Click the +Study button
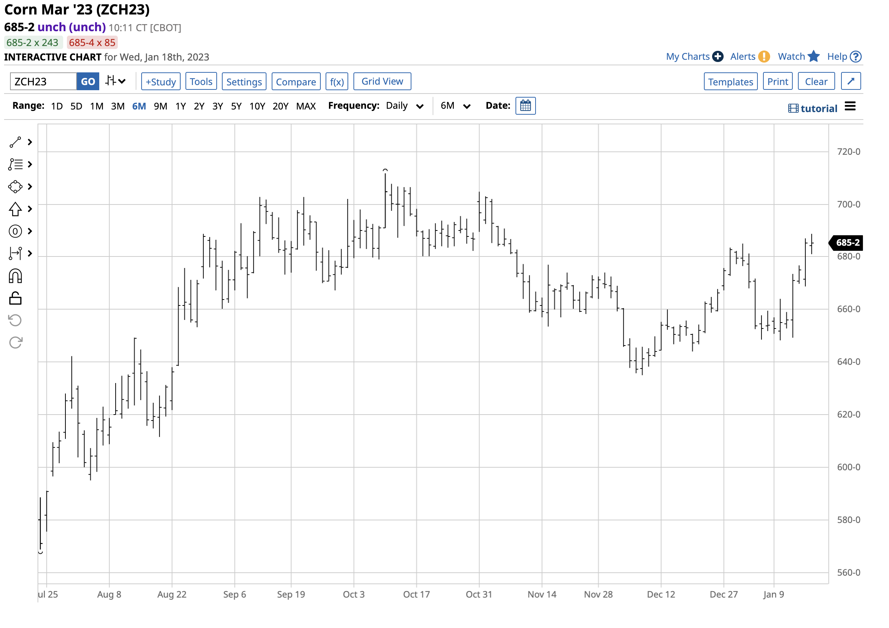This screenshot has width=889, height=628. click(x=161, y=82)
